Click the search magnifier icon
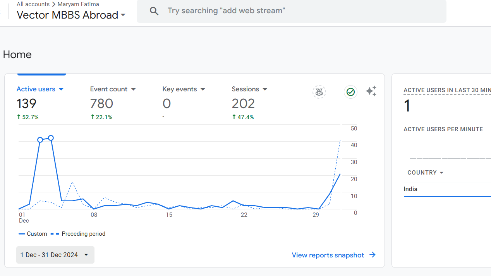Image resolution: width=491 pixels, height=276 pixels. (x=154, y=11)
